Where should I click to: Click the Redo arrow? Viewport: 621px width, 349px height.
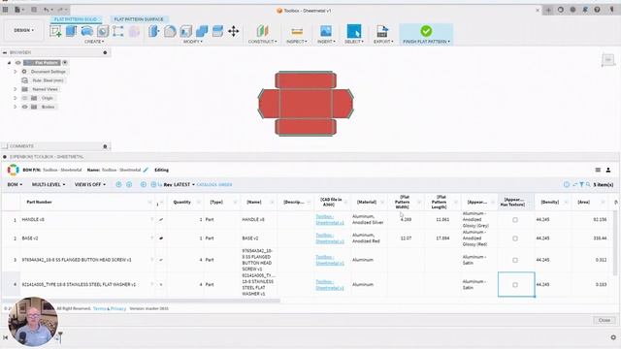pyautogui.click(x=62, y=10)
